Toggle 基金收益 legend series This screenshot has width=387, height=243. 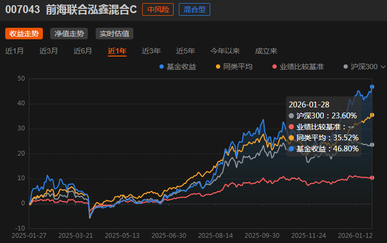pos(178,67)
